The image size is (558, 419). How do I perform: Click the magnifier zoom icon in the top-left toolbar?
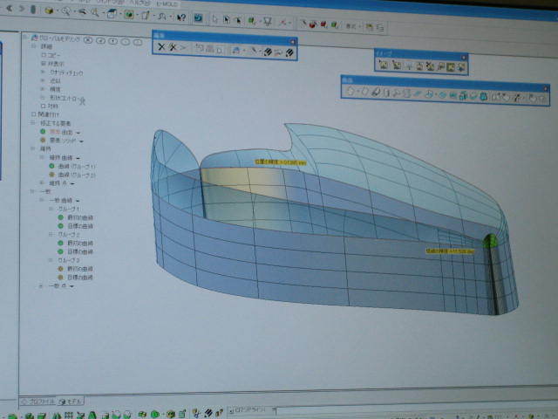pos(65,12)
